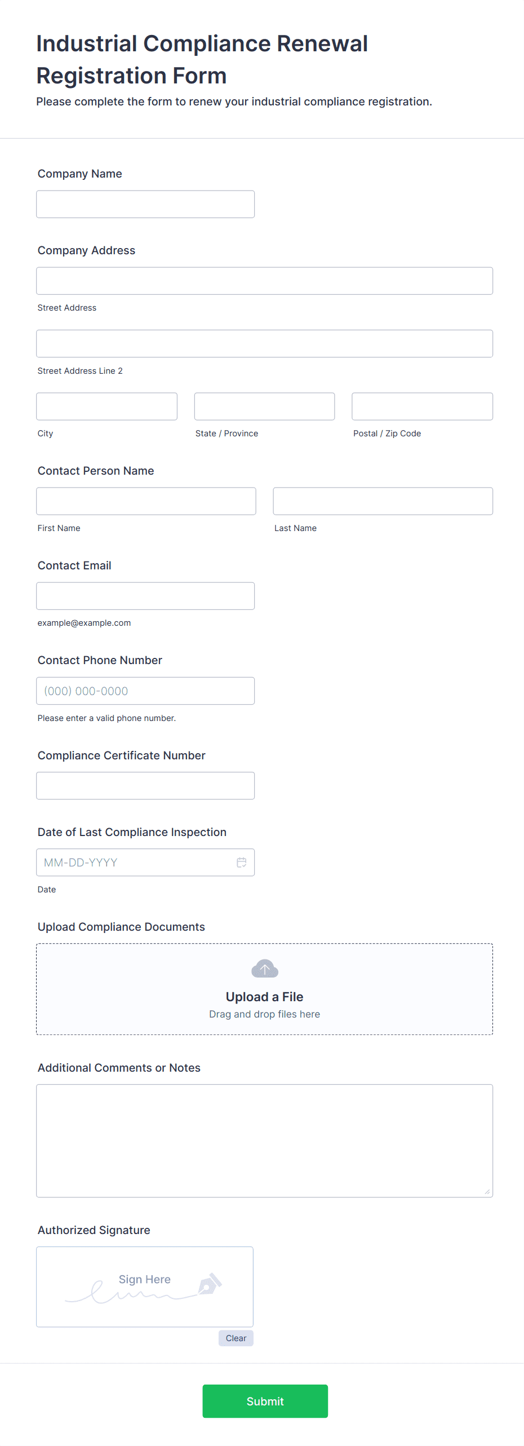
Task: Click the Compliance Certificate Number field
Action: click(x=145, y=785)
